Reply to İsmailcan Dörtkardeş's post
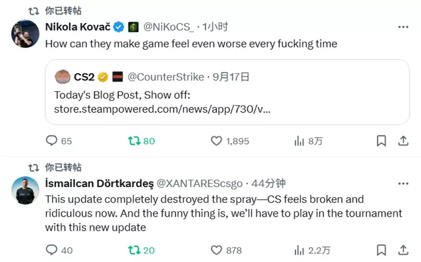421x262 pixels. 52,250
